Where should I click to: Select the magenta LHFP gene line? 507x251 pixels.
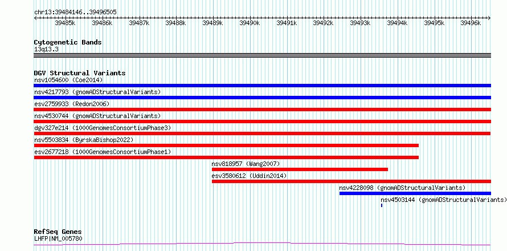pyautogui.click(x=262, y=244)
